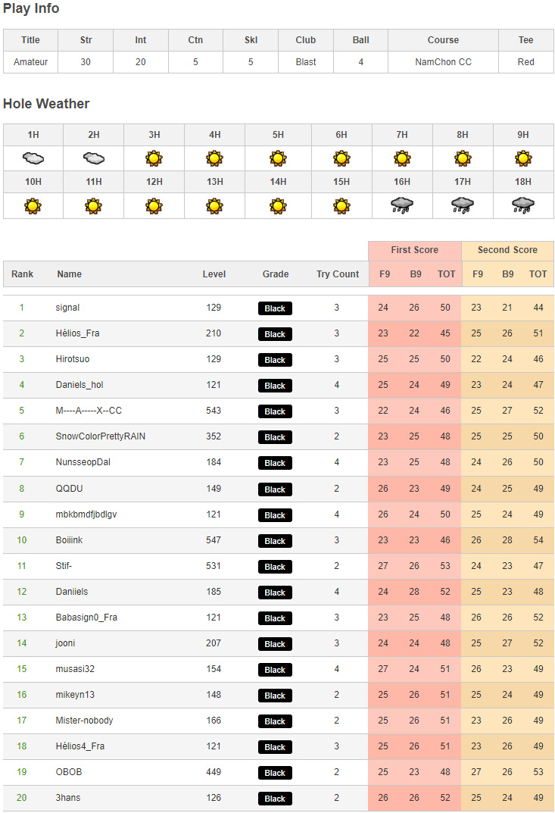Screen dimensions: 555x813
Task: Click the First Score header cell
Action: 414,250
